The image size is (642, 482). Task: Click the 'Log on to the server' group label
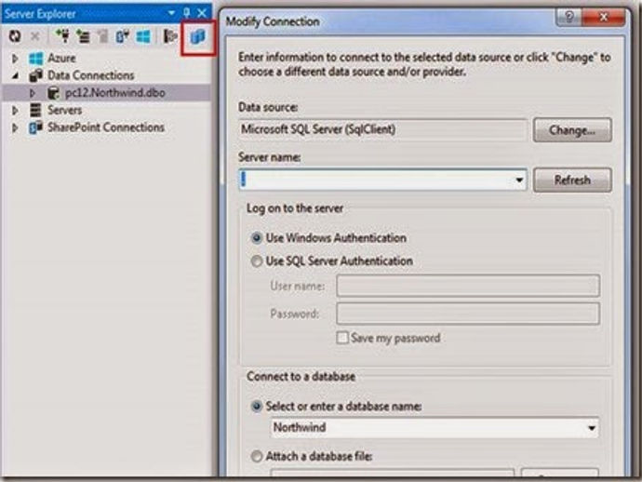tap(295, 208)
